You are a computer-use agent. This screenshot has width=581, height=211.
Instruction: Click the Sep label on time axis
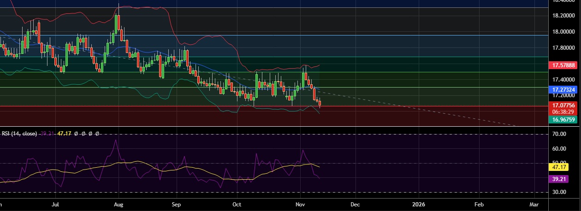click(176, 204)
